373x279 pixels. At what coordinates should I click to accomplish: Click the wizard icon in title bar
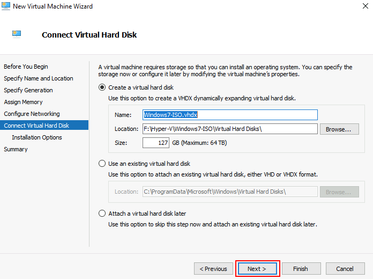(x=6, y=6)
